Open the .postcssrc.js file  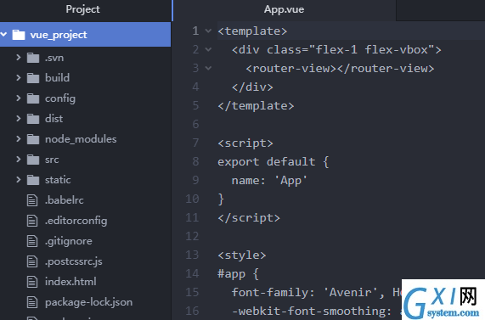(x=74, y=261)
